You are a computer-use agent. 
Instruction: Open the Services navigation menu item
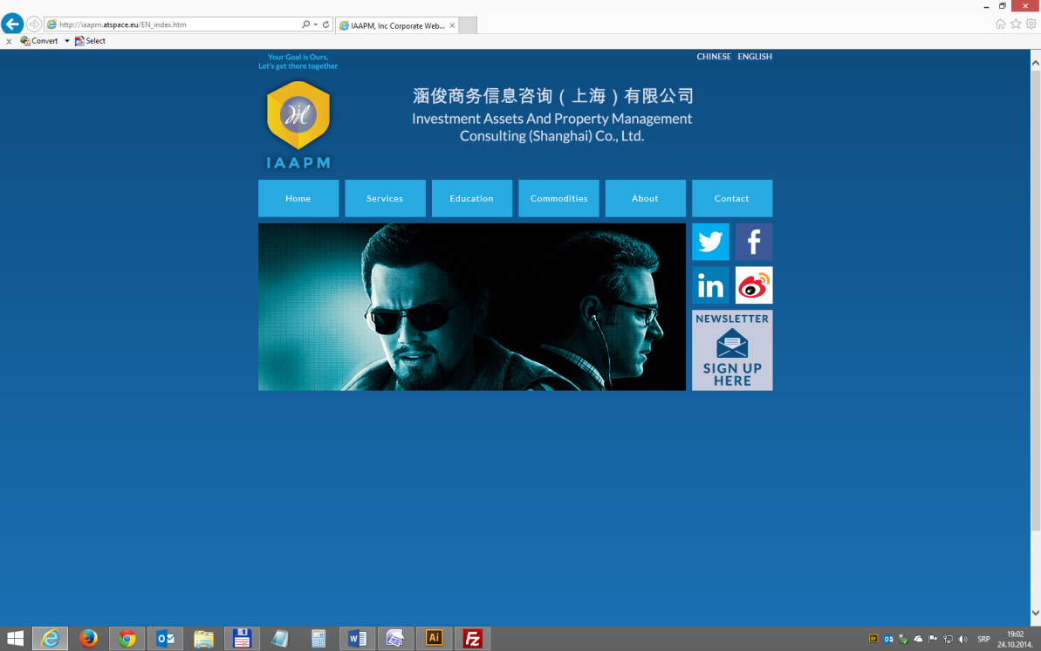(385, 198)
